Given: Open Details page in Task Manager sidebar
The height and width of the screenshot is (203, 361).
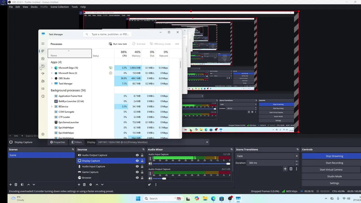Looking at the screenshot, I should [x=43, y=89].
